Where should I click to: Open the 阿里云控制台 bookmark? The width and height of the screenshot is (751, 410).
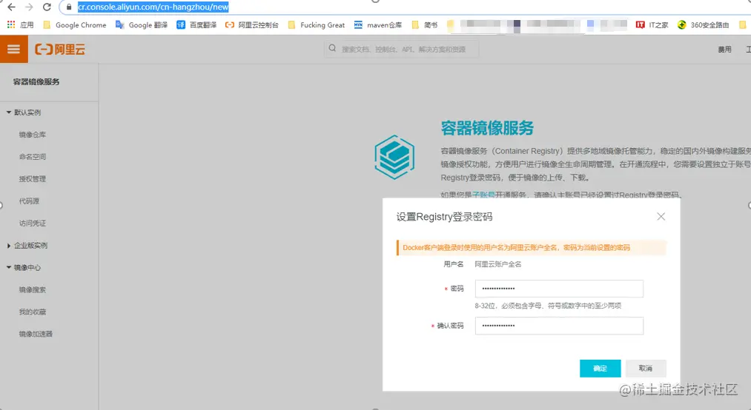pyautogui.click(x=252, y=25)
